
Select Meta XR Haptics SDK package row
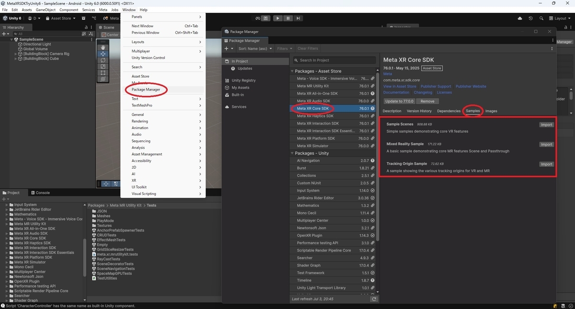(x=333, y=116)
